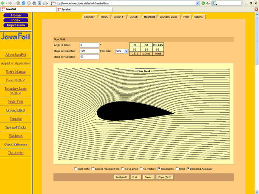Enable the timed checkbox
Viewport: 259px width, 194px height.
tap(177, 169)
